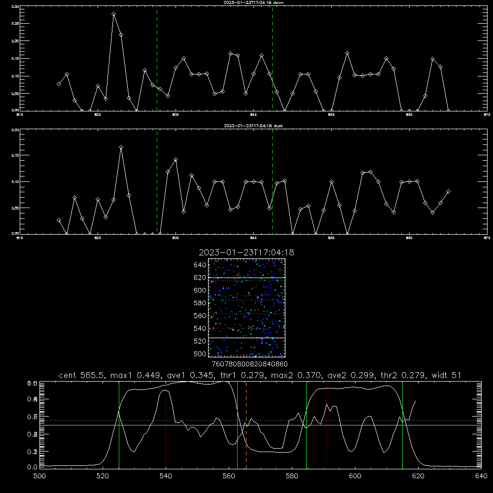The width and height of the screenshot is (493, 493).
Task: Click the green vertical line at 525 in bottom plot
Action: point(119,425)
